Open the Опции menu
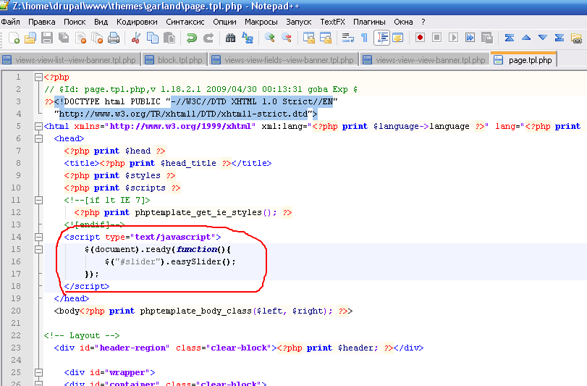Viewport: 587px width, 386px height. pos(224,22)
